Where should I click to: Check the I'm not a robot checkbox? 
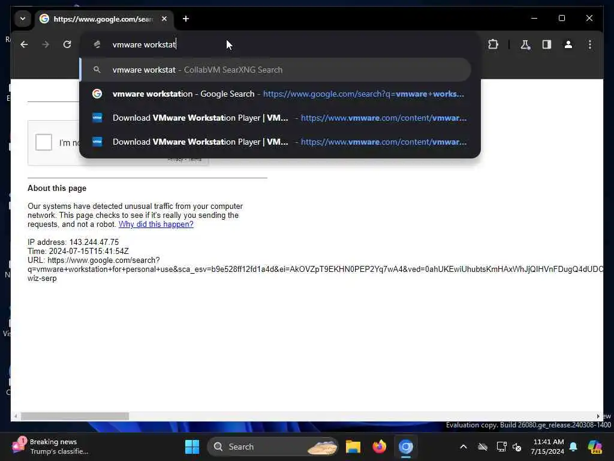pos(43,142)
